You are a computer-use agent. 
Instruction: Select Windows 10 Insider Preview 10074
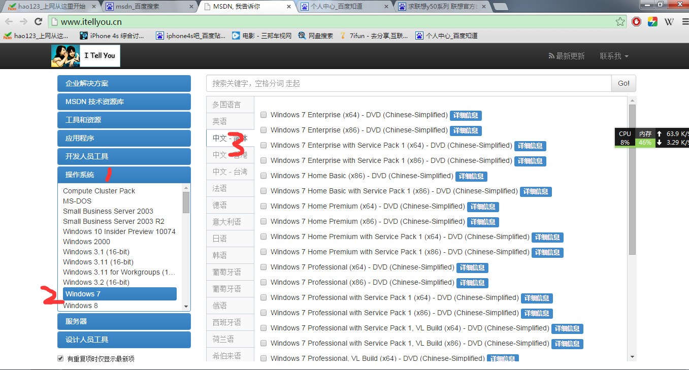click(x=120, y=231)
